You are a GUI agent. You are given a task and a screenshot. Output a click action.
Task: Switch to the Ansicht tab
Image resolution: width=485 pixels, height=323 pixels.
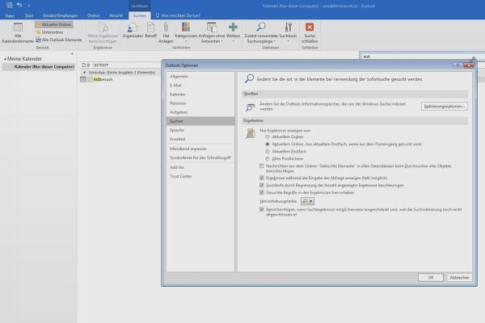coord(116,15)
